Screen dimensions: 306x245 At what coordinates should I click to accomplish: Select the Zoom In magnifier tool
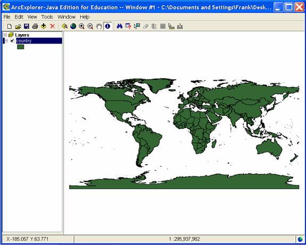click(81, 26)
